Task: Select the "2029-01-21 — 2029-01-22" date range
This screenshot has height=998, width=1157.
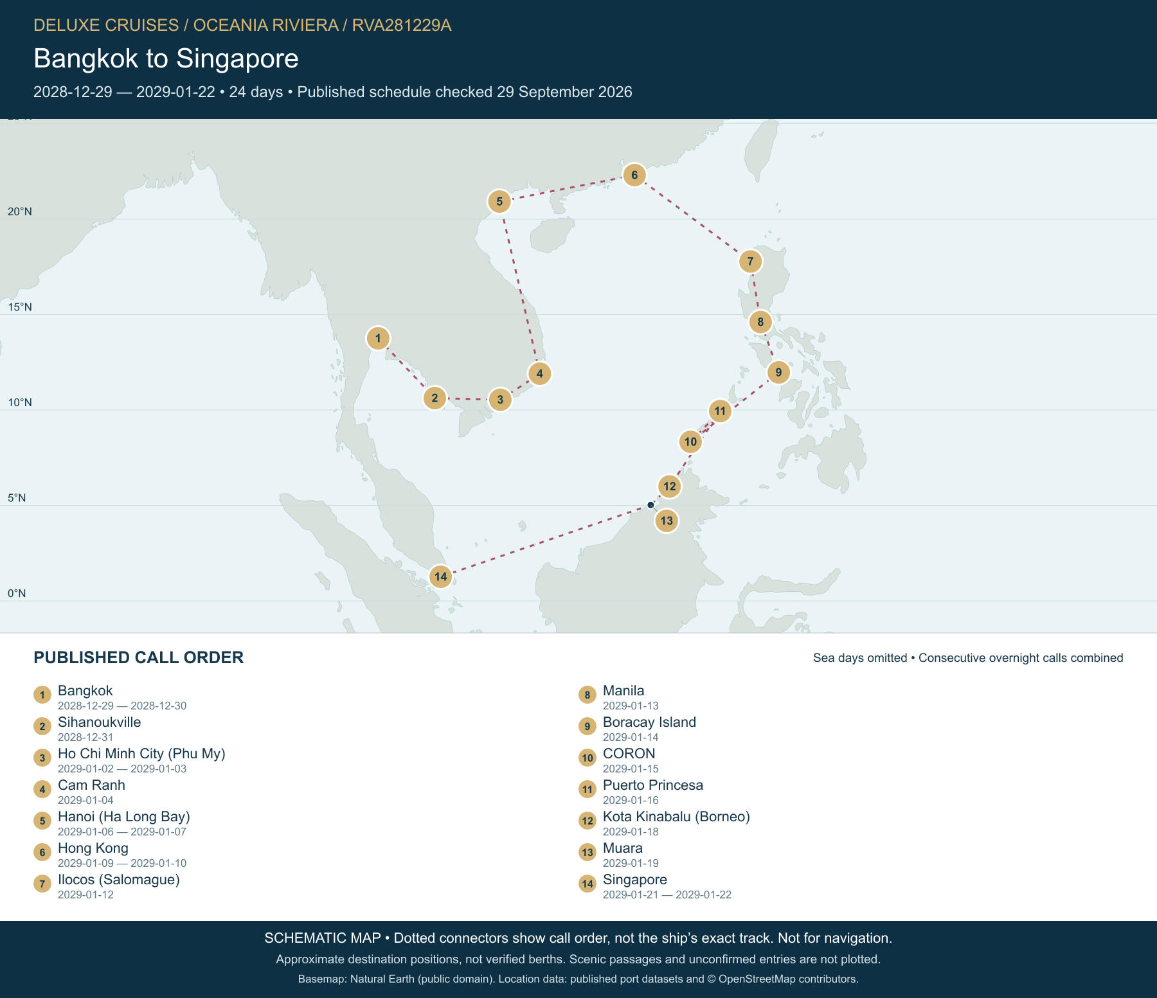Action: click(667, 895)
